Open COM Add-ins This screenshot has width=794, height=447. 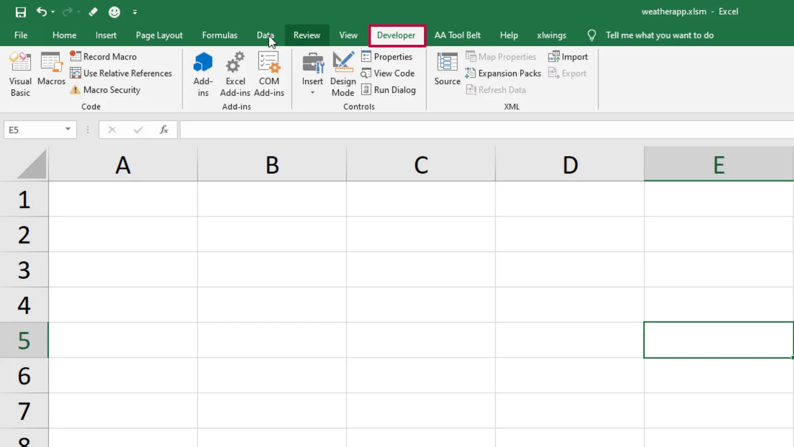269,74
